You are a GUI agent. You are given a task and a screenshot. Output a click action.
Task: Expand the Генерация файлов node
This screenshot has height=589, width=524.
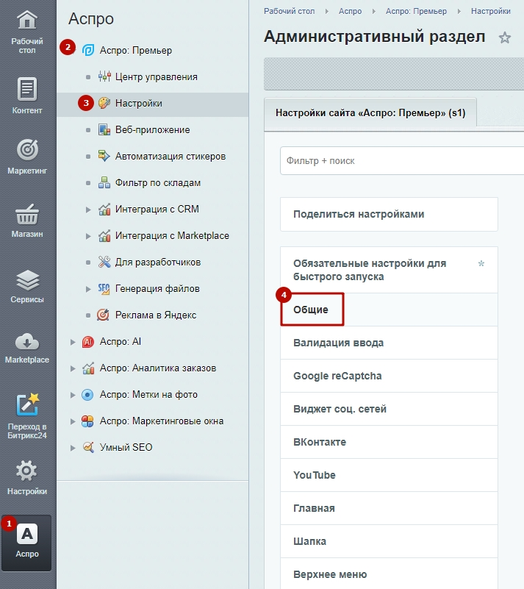(x=88, y=289)
